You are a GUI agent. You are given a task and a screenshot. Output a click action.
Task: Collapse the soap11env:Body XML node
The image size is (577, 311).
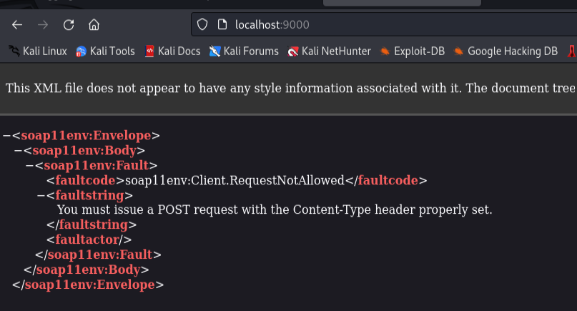click(18, 150)
